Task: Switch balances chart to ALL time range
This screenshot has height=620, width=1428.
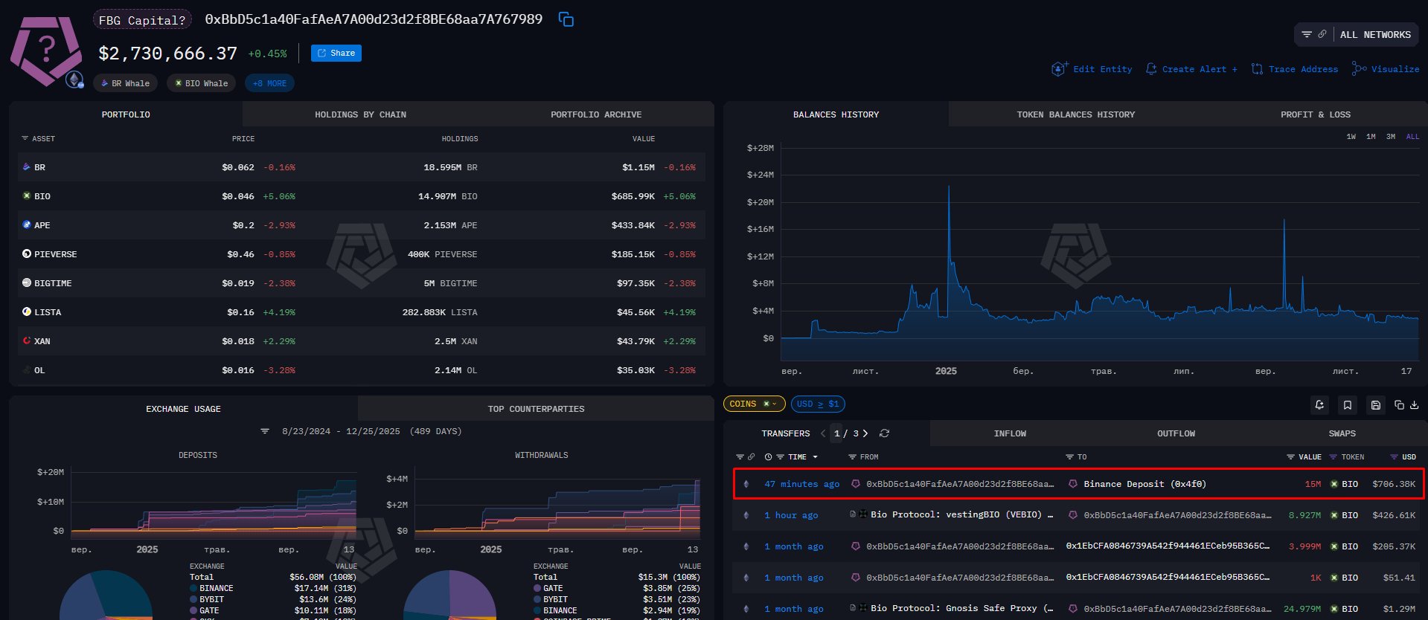Action: [1412, 137]
